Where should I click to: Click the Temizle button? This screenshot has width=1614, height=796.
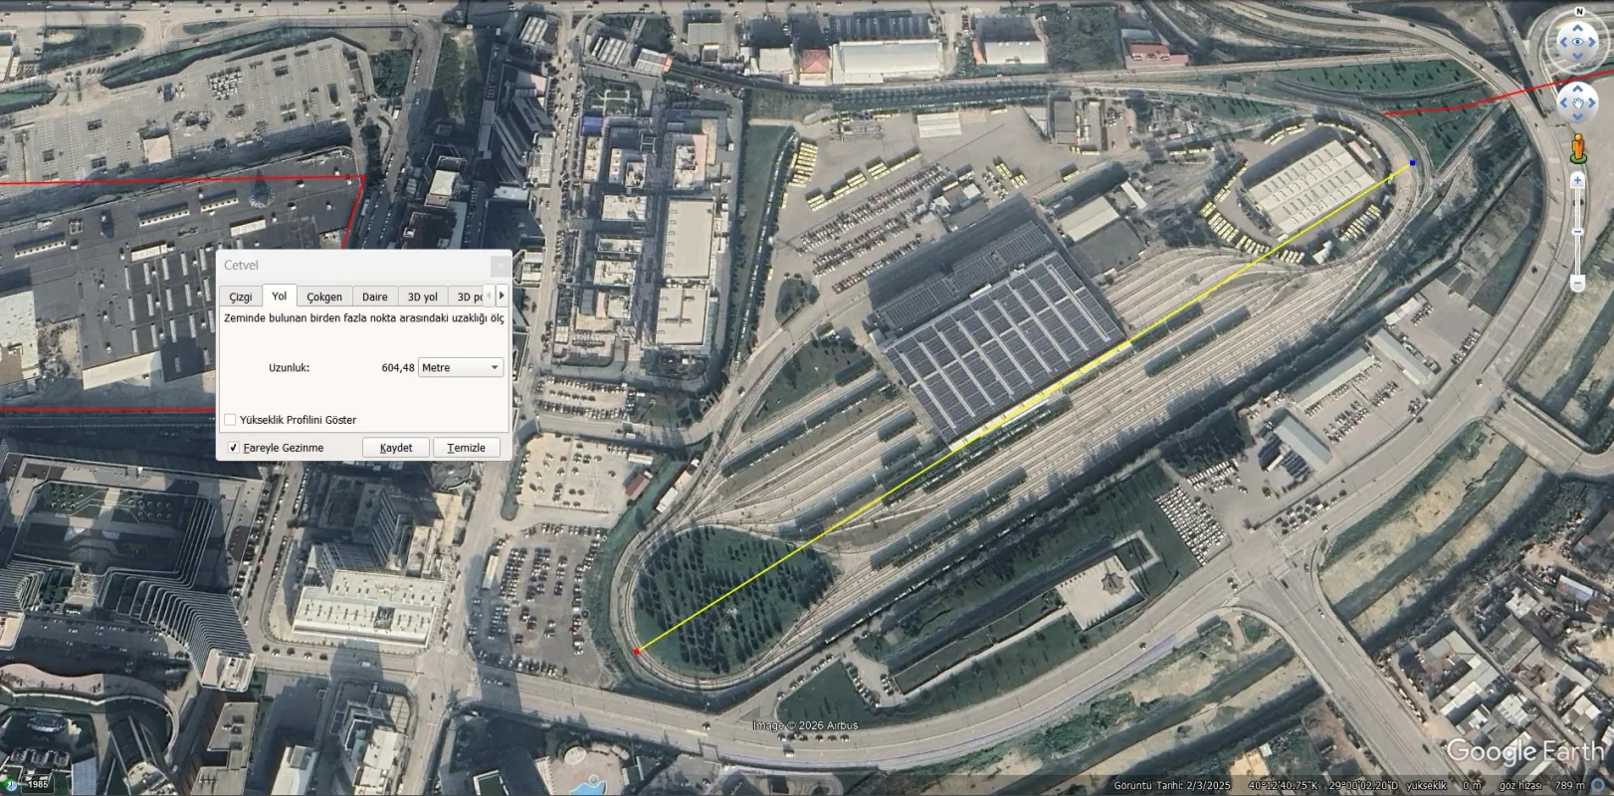[467, 448]
